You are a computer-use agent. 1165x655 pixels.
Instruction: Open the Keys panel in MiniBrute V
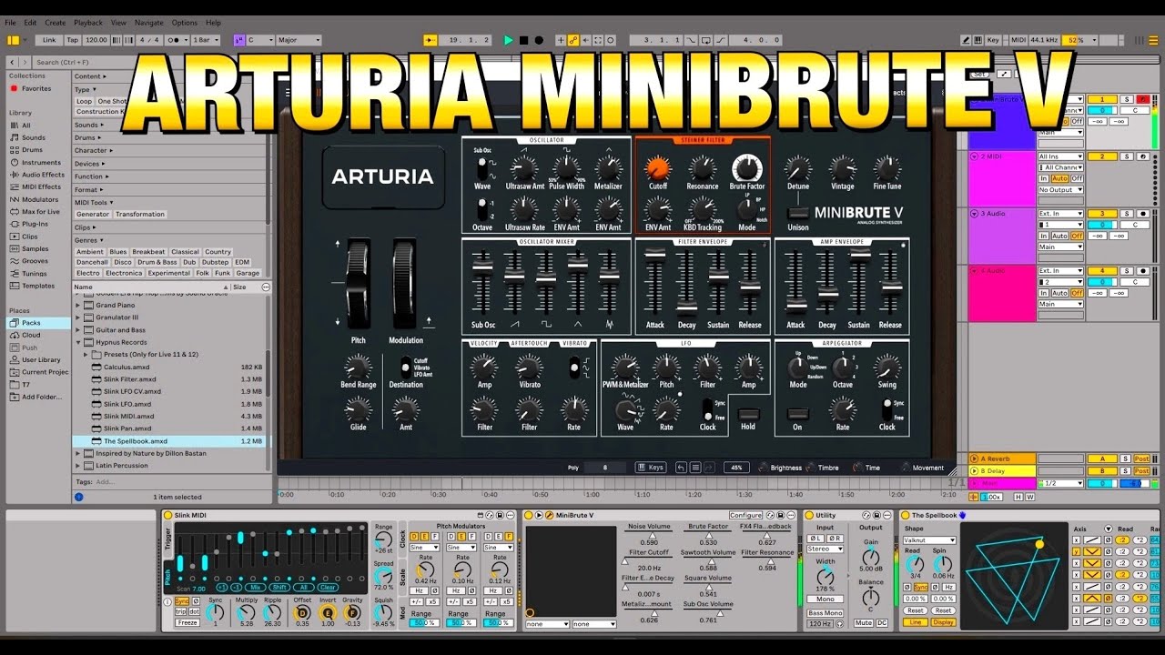point(651,468)
